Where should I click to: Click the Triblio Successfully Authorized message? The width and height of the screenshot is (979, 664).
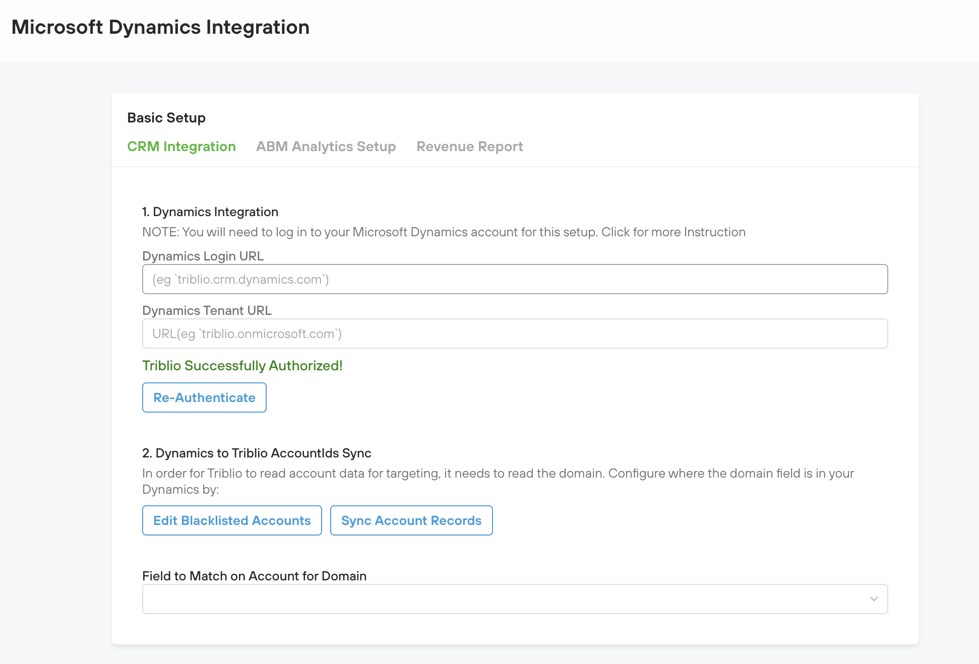(242, 366)
